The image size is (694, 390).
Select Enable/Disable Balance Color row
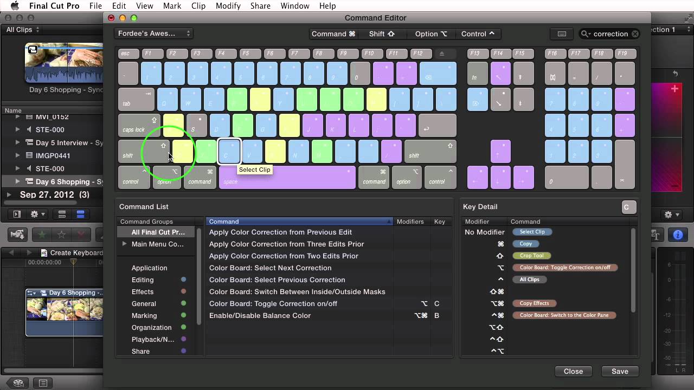(x=328, y=315)
